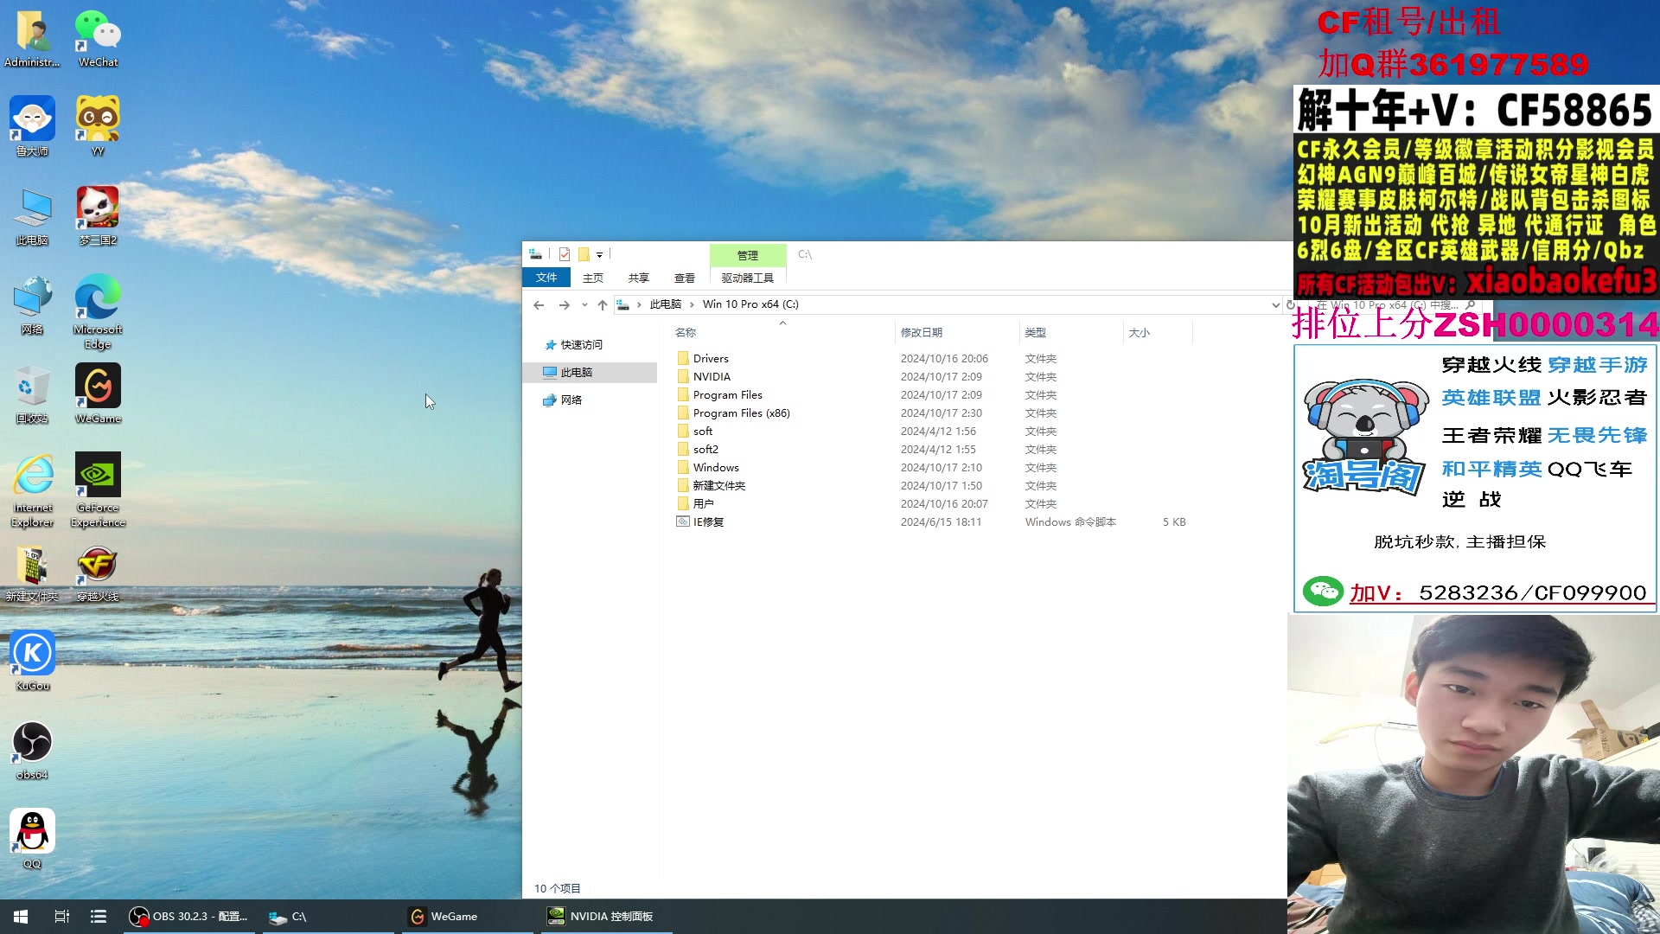Switch to the 驱动器工具 ribbon tab
Screen dimensions: 1660x934
tap(748, 278)
